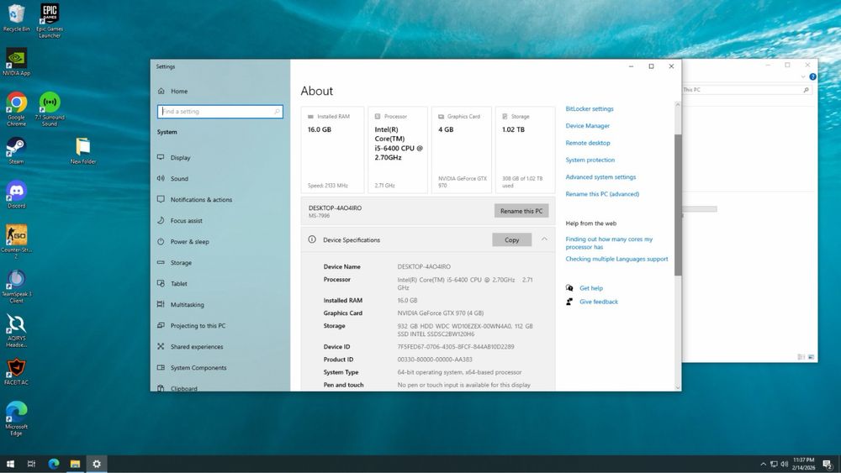841x473 pixels.
Task: Open BitLocker settings link
Action: click(590, 108)
